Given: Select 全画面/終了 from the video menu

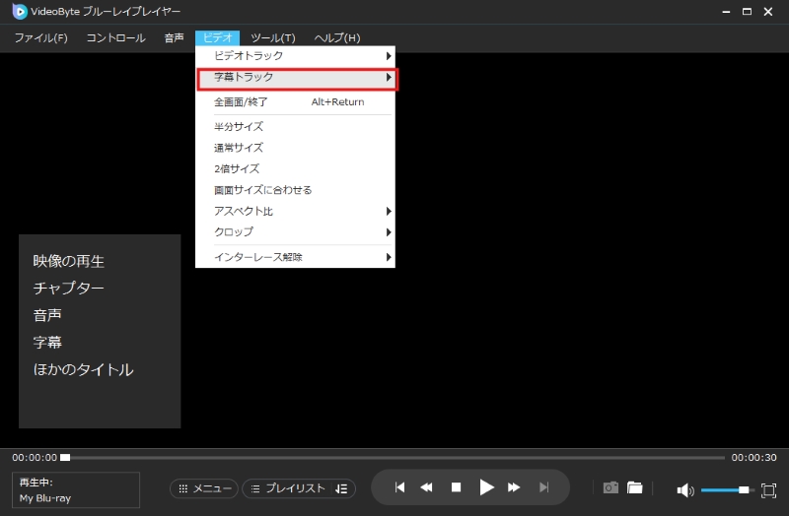Looking at the screenshot, I should pyautogui.click(x=242, y=101).
